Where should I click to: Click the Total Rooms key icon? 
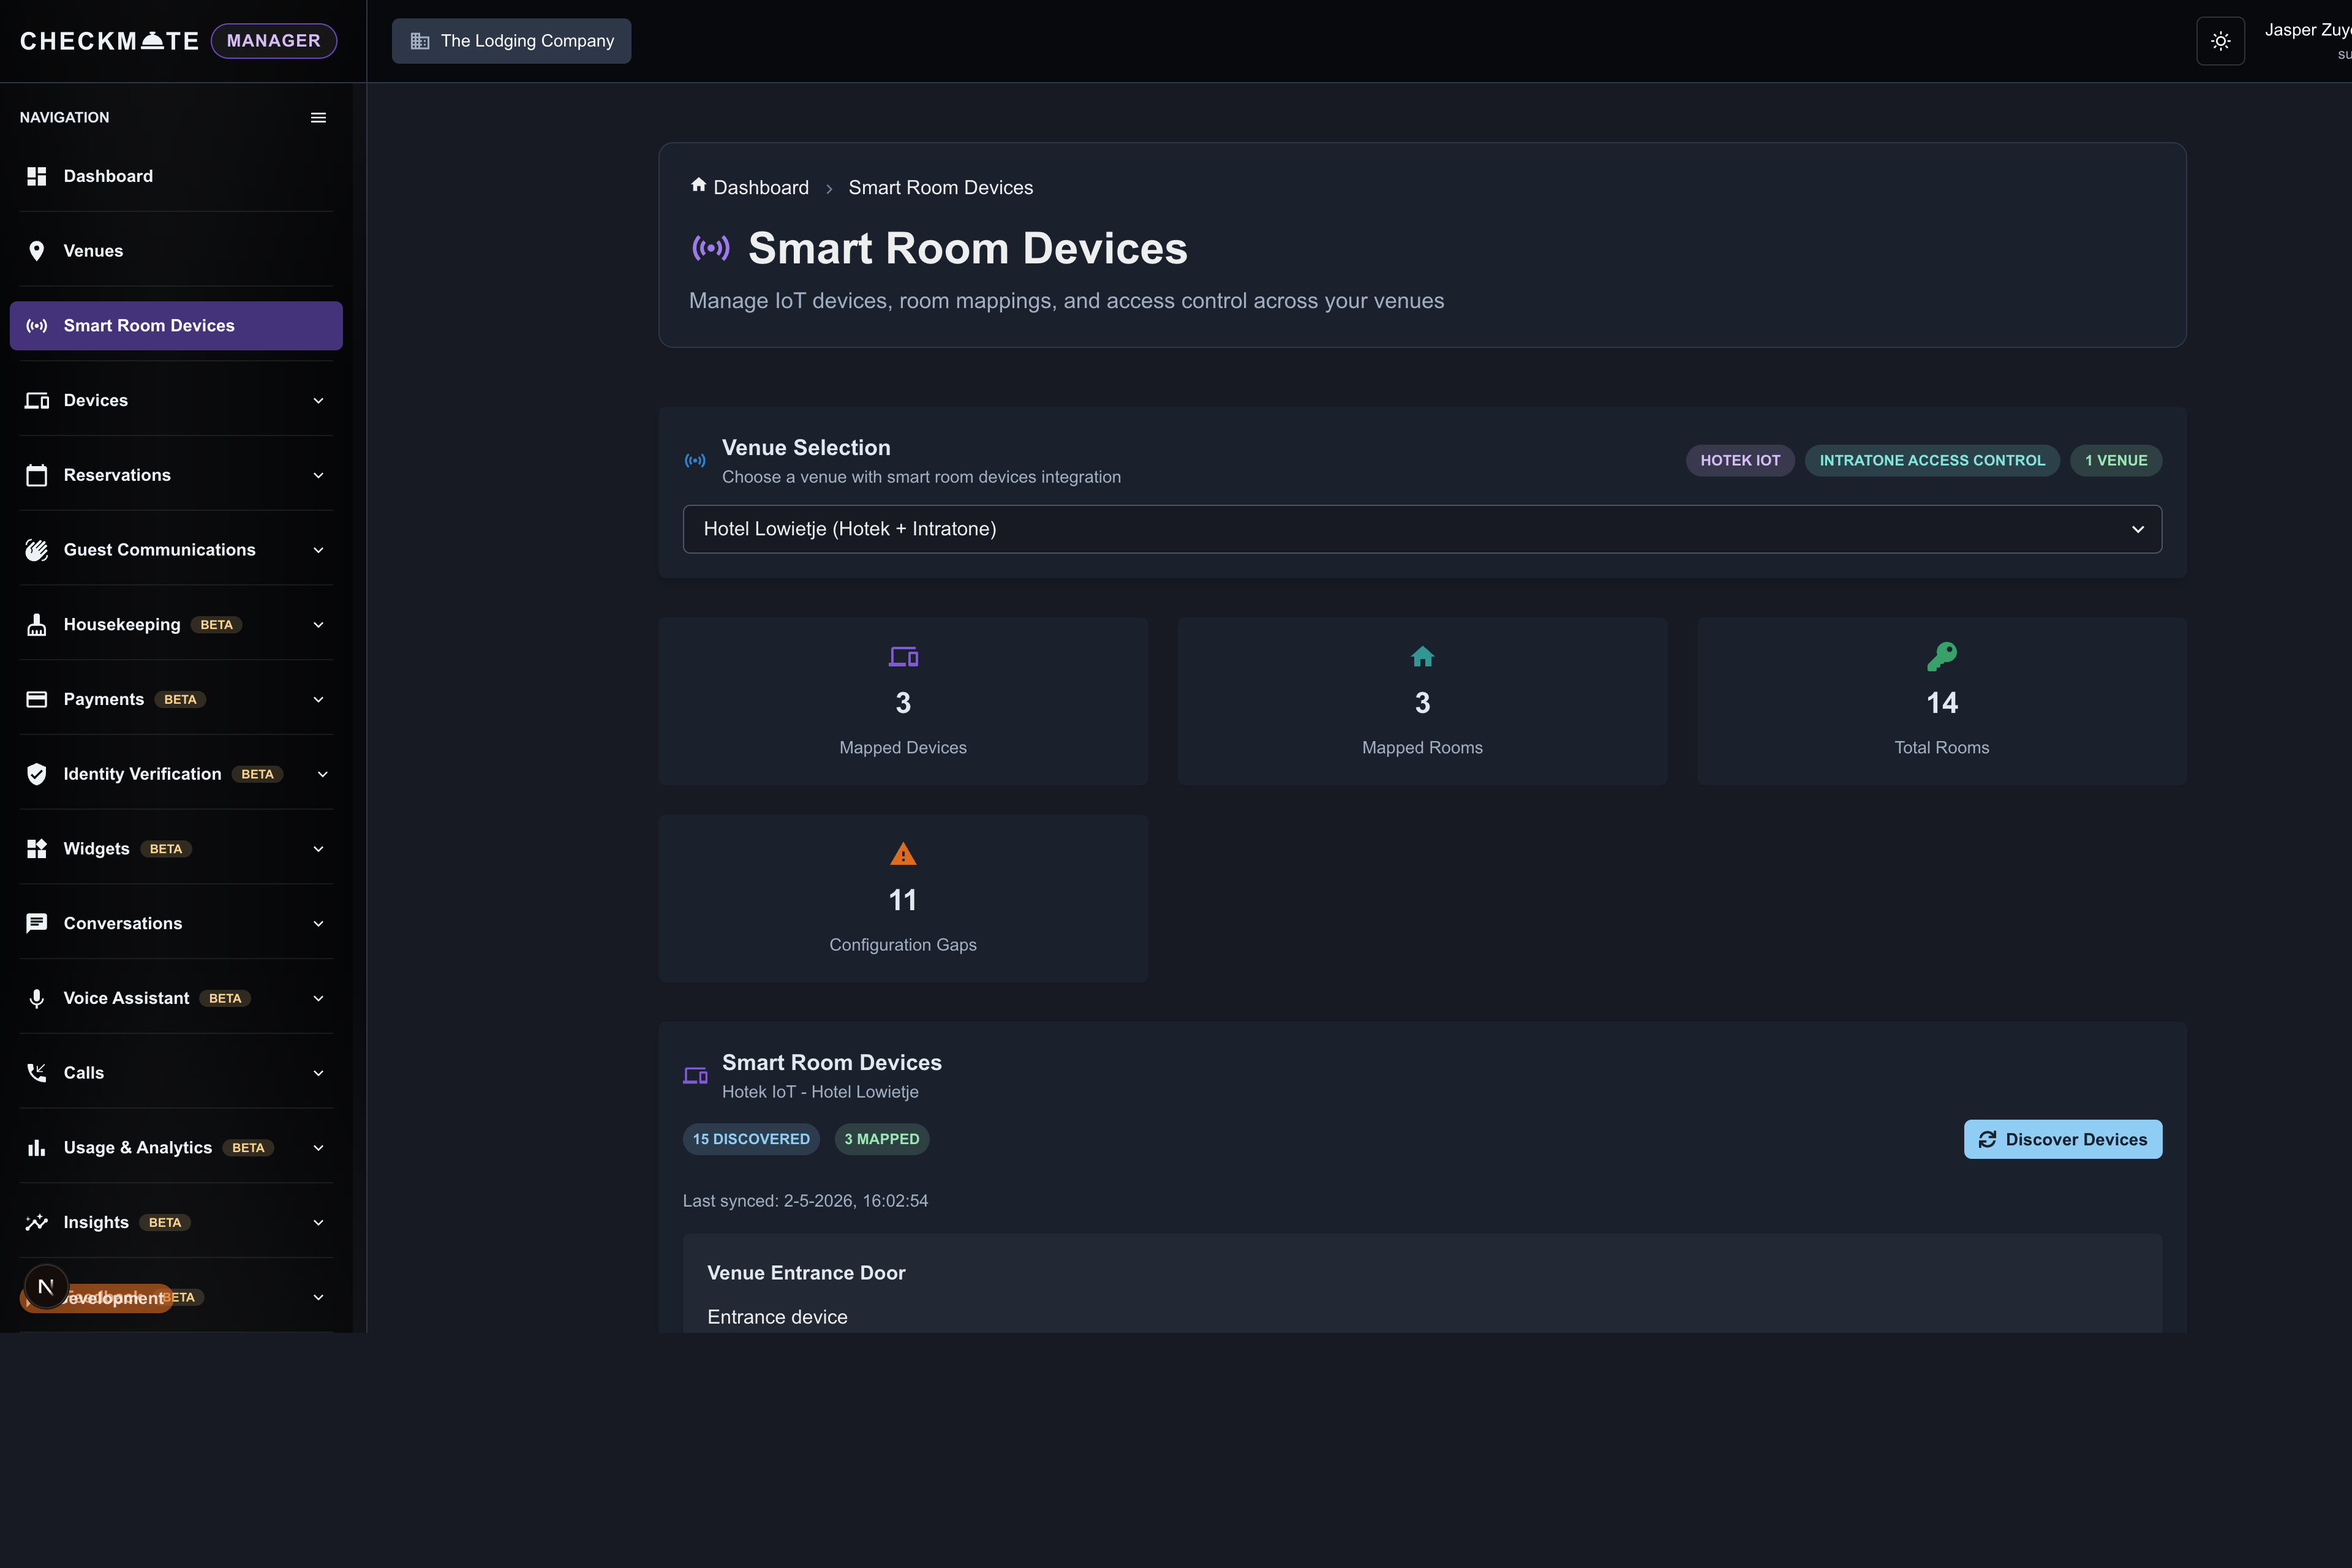click(1941, 657)
